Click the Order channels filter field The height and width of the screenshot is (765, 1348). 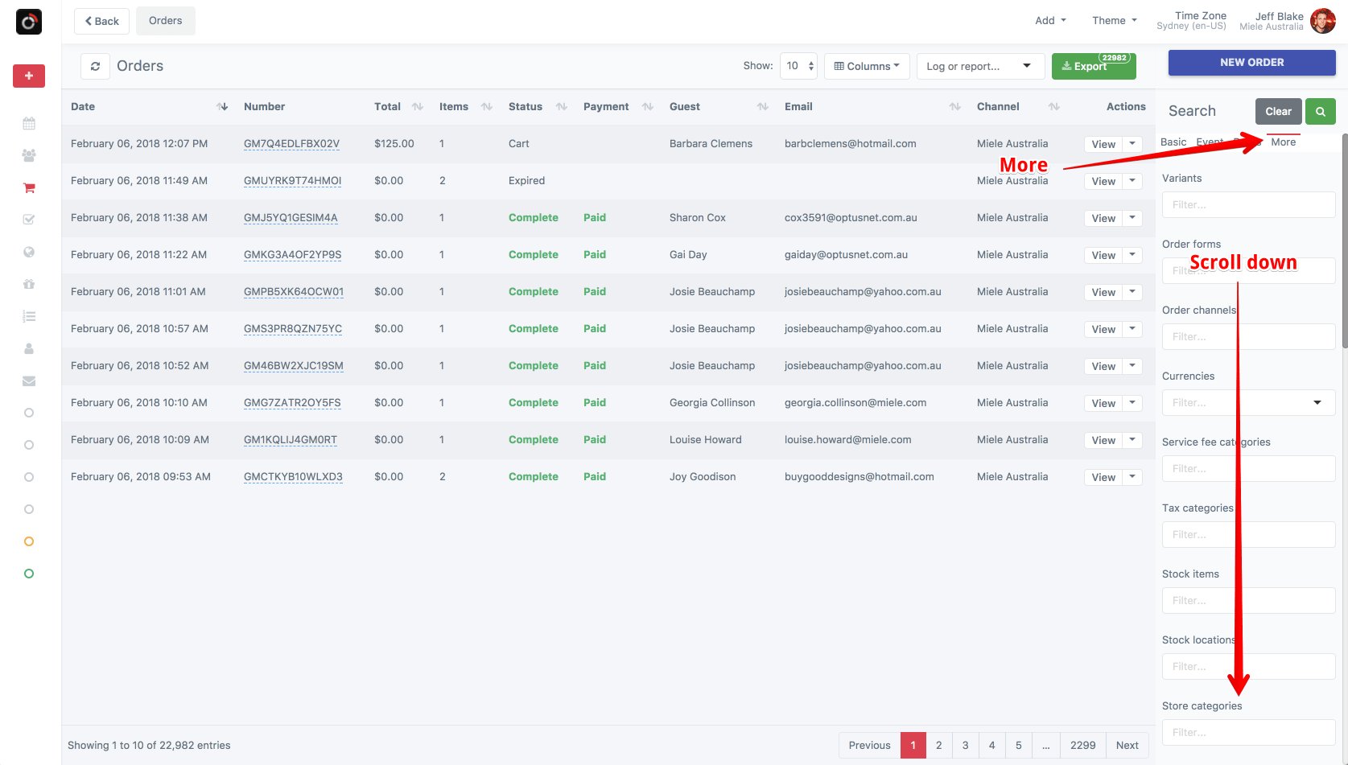click(1249, 336)
